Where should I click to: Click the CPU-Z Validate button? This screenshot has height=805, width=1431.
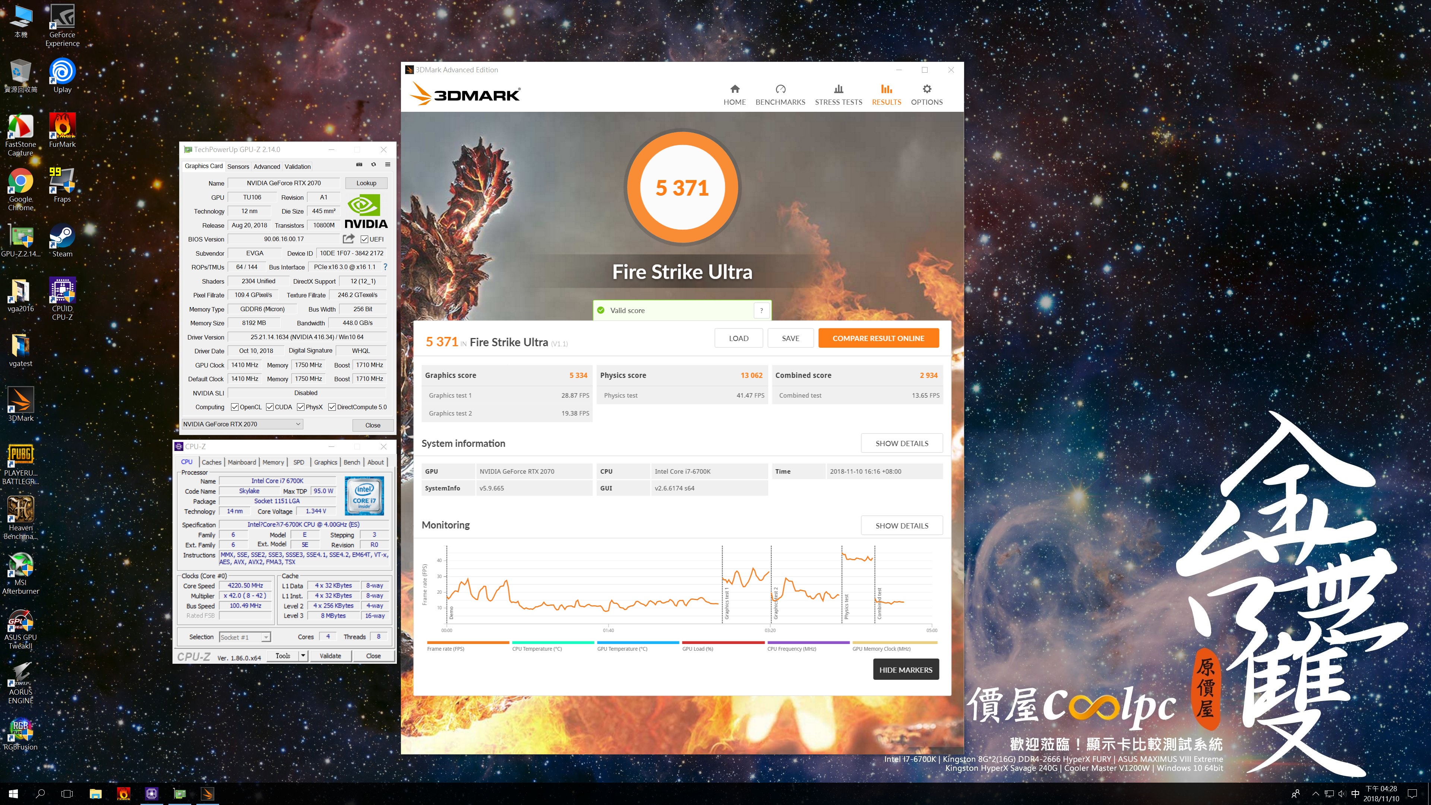(x=330, y=656)
